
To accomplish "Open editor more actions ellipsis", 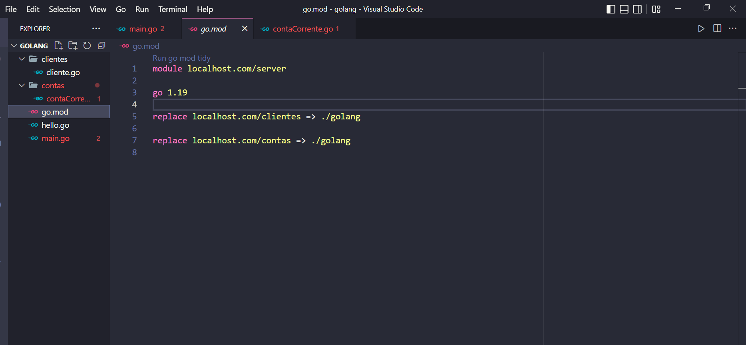I will pyautogui.click(x=732, y=28).
